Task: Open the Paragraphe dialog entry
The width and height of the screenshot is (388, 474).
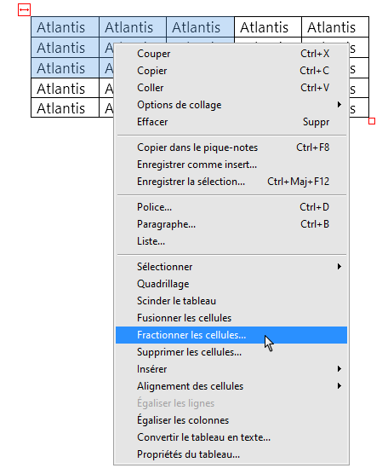Action: click(x=231, y=224)
